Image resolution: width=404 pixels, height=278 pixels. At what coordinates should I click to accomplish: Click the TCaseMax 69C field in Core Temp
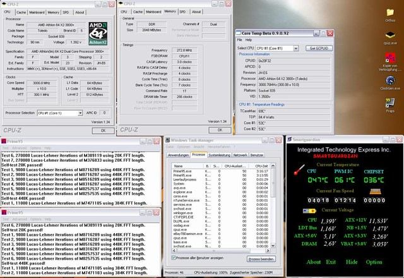pyautogui.click(x=294, y=111)
